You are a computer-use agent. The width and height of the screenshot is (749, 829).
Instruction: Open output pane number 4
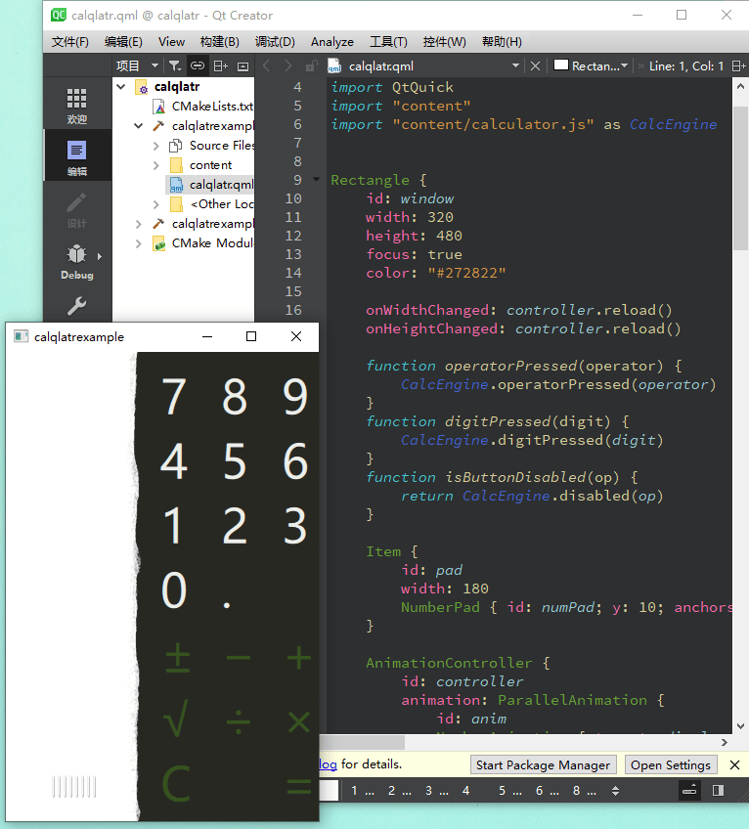point(465,791)
